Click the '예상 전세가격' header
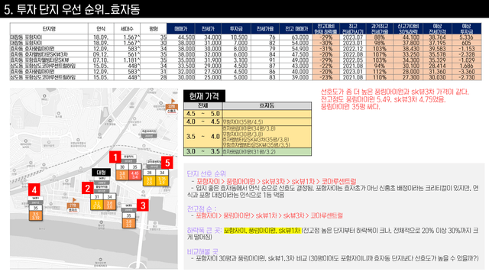The image size is (489, 275). tap(437, 29)
